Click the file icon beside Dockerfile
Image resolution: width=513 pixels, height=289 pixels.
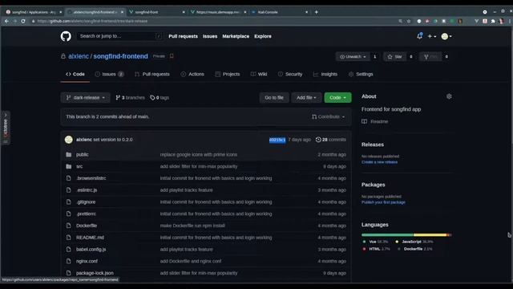(69, 226)
